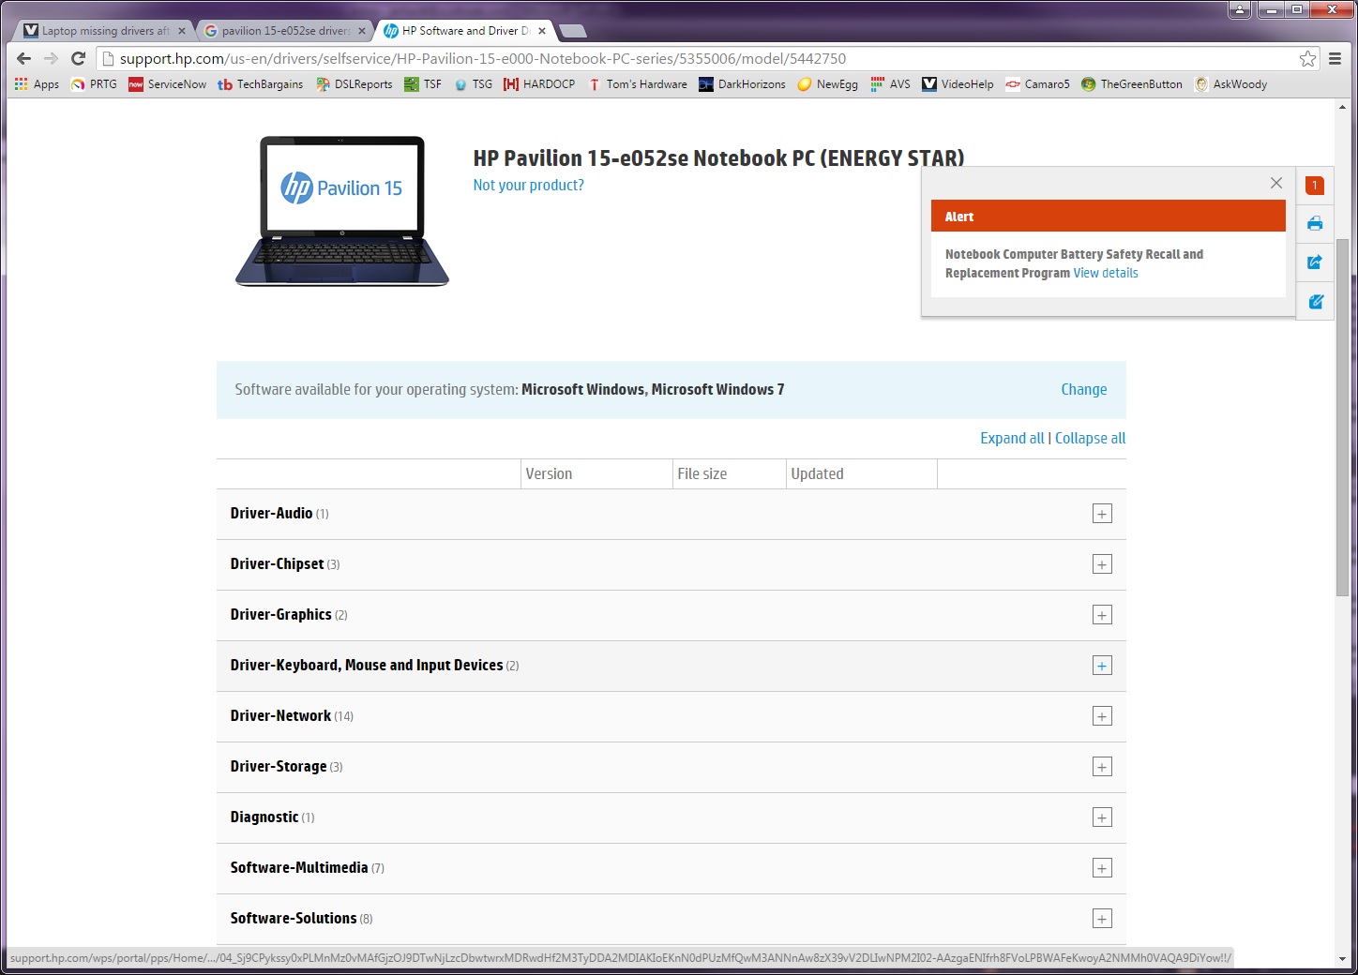This screenshot has height=975, width=1358.
Task: Click the orange alert count badge
Action: coord(1315,186)
